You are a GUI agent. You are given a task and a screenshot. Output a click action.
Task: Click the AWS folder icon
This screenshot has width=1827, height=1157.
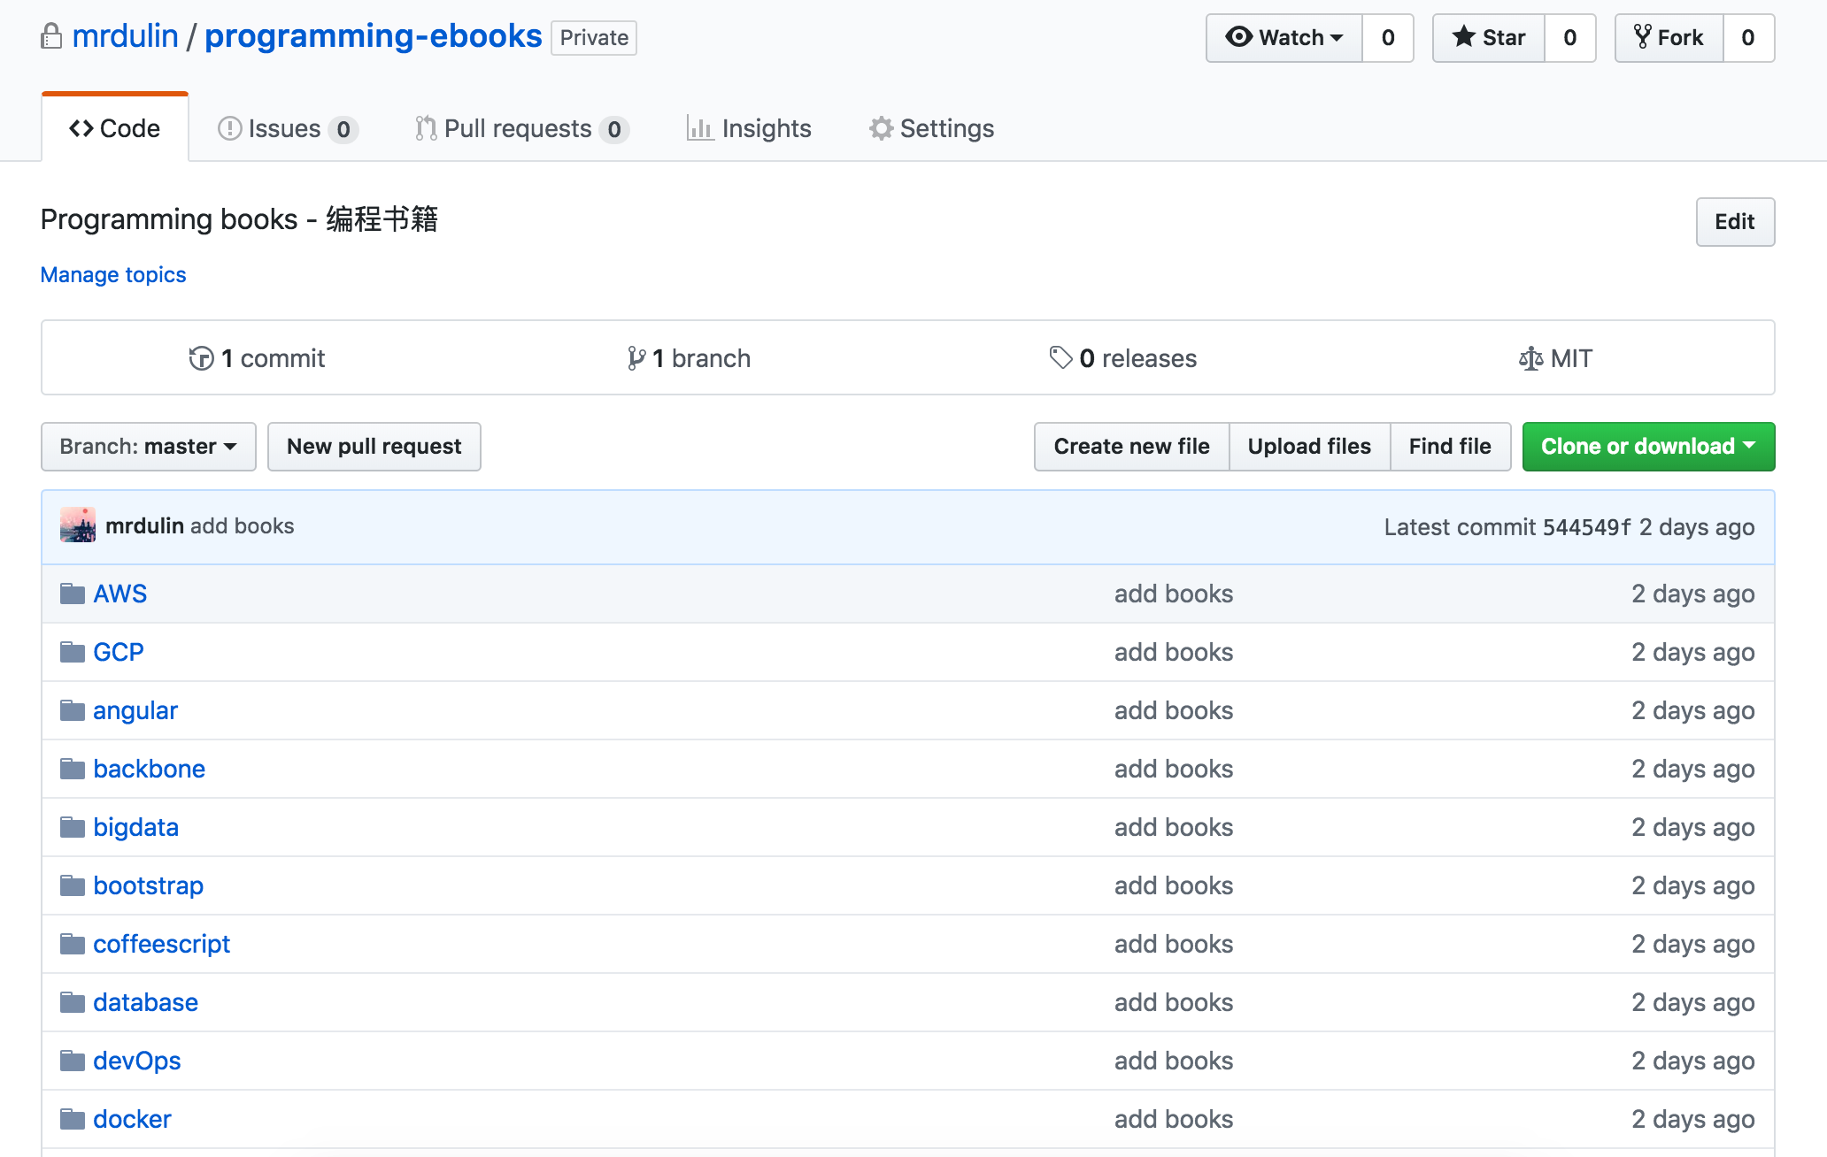(x=72, y=594)
